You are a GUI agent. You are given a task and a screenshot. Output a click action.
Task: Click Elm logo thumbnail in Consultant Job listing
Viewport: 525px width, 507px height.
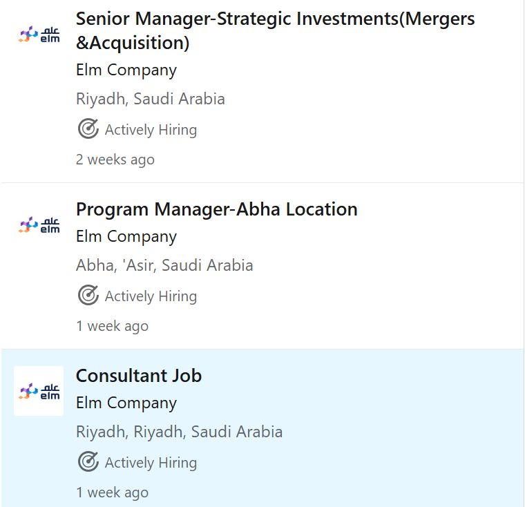(x=39, y=391)
